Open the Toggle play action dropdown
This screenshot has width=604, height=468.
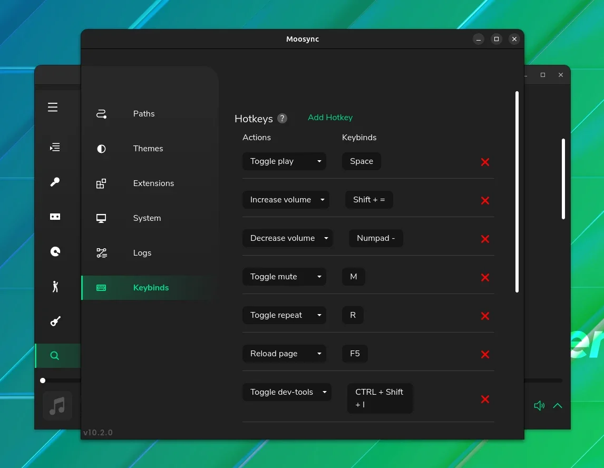point(284,161)
